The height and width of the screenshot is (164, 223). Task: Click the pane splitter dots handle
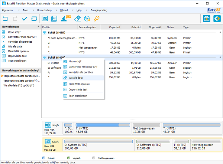(x=132, y=119)
